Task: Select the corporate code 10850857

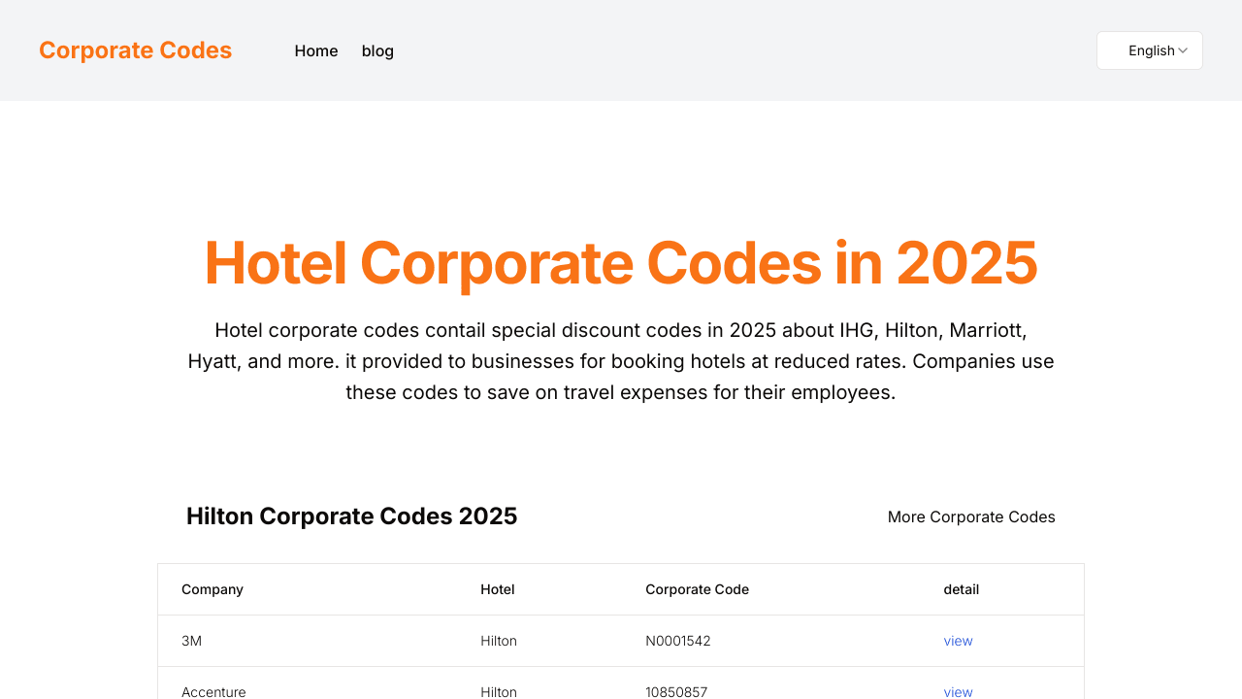Action: pos(676,692)
